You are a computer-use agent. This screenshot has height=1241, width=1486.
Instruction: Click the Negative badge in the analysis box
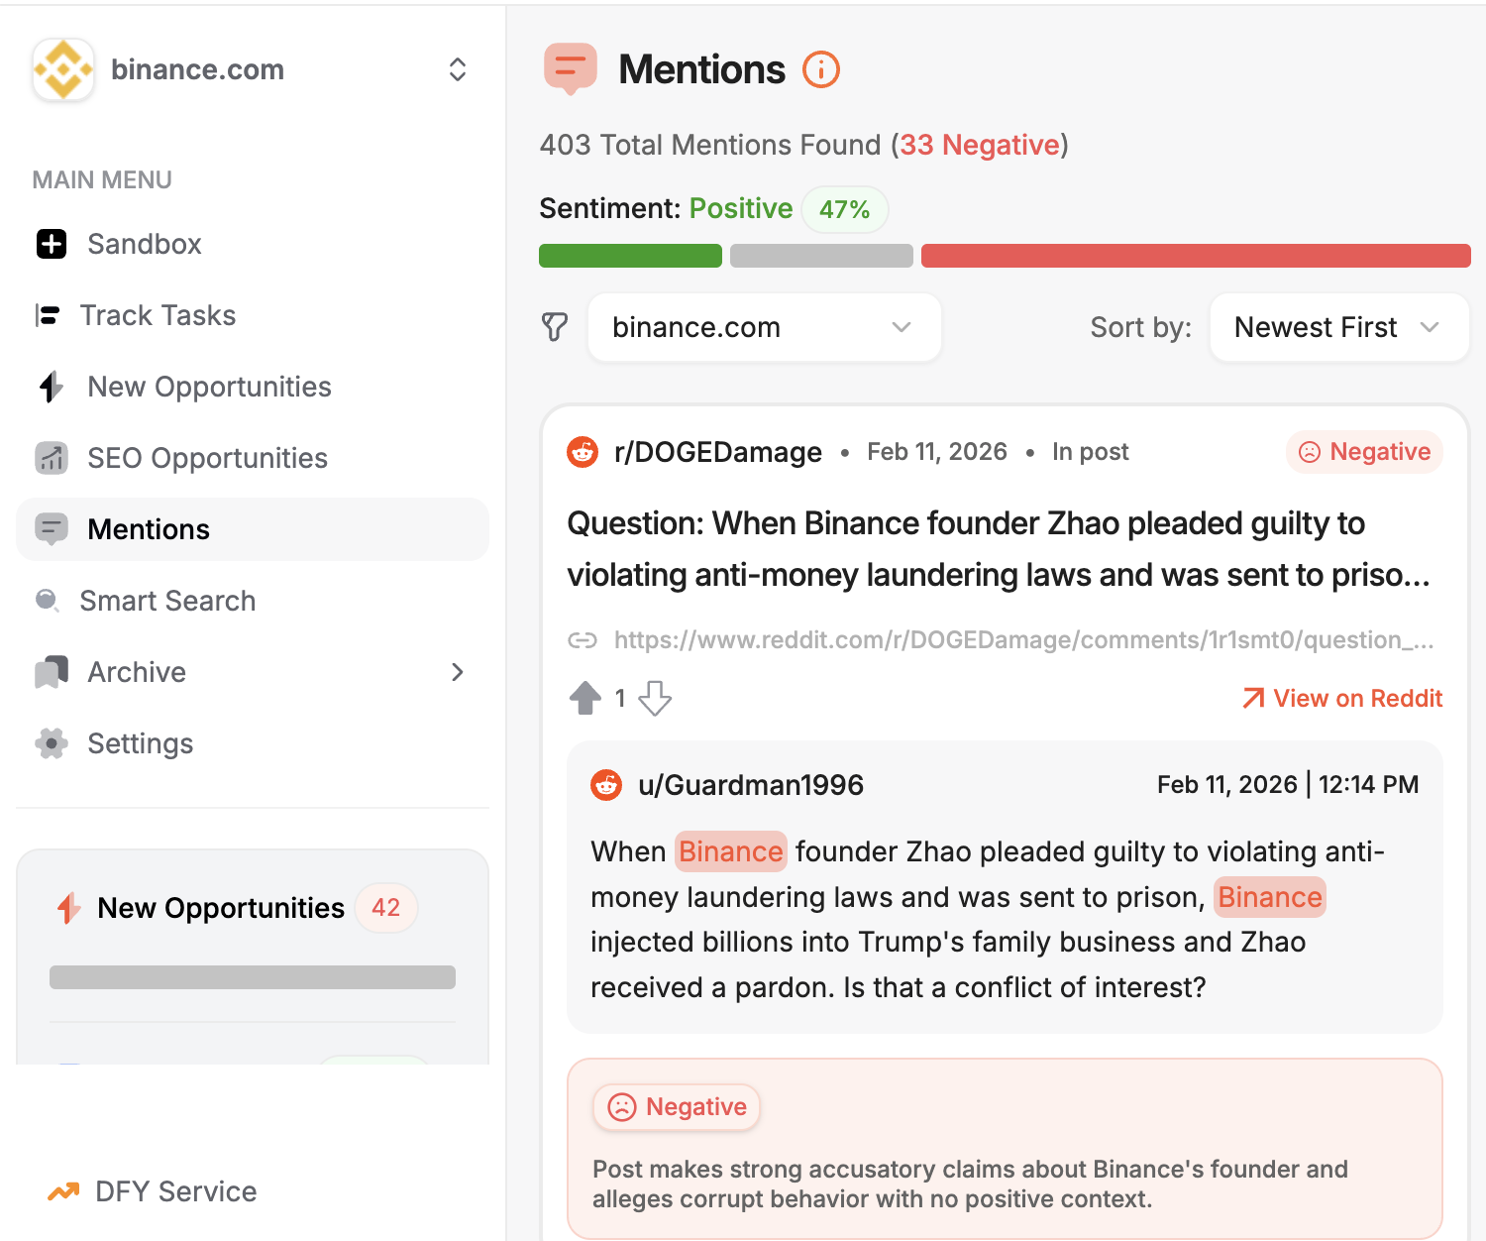pos(677,1107)
